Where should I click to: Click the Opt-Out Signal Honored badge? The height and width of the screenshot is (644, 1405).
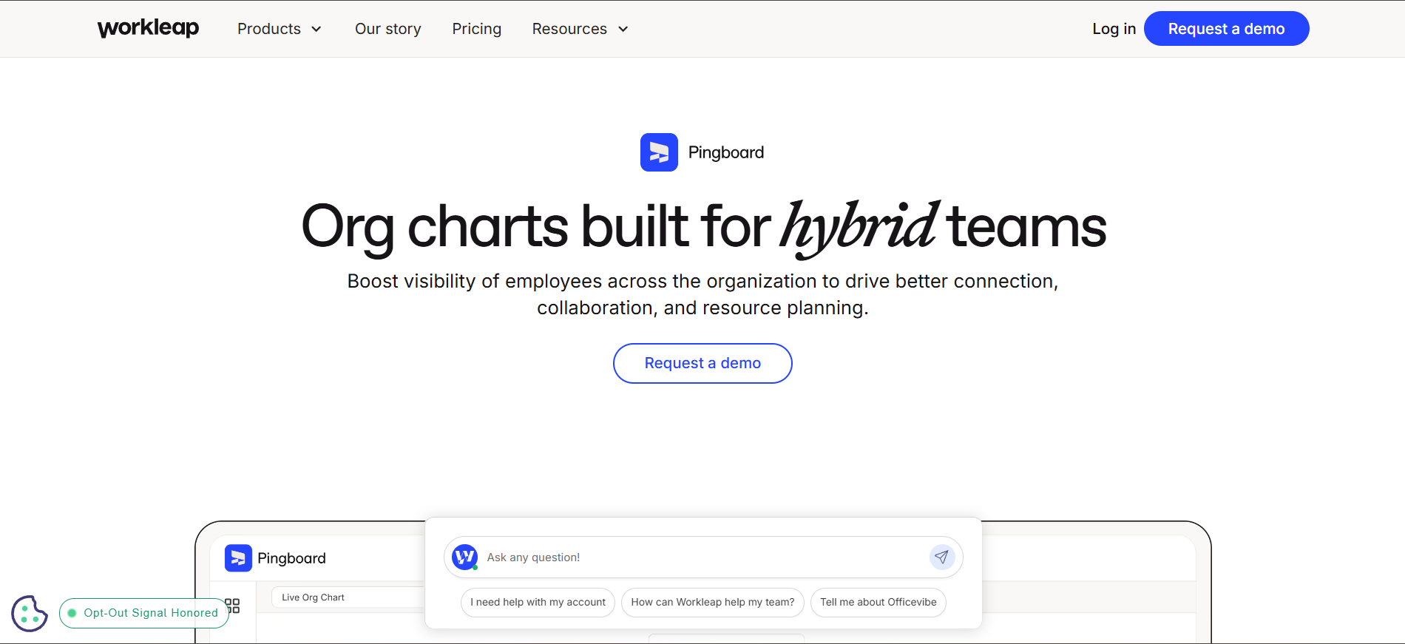(x=144, y=613)
